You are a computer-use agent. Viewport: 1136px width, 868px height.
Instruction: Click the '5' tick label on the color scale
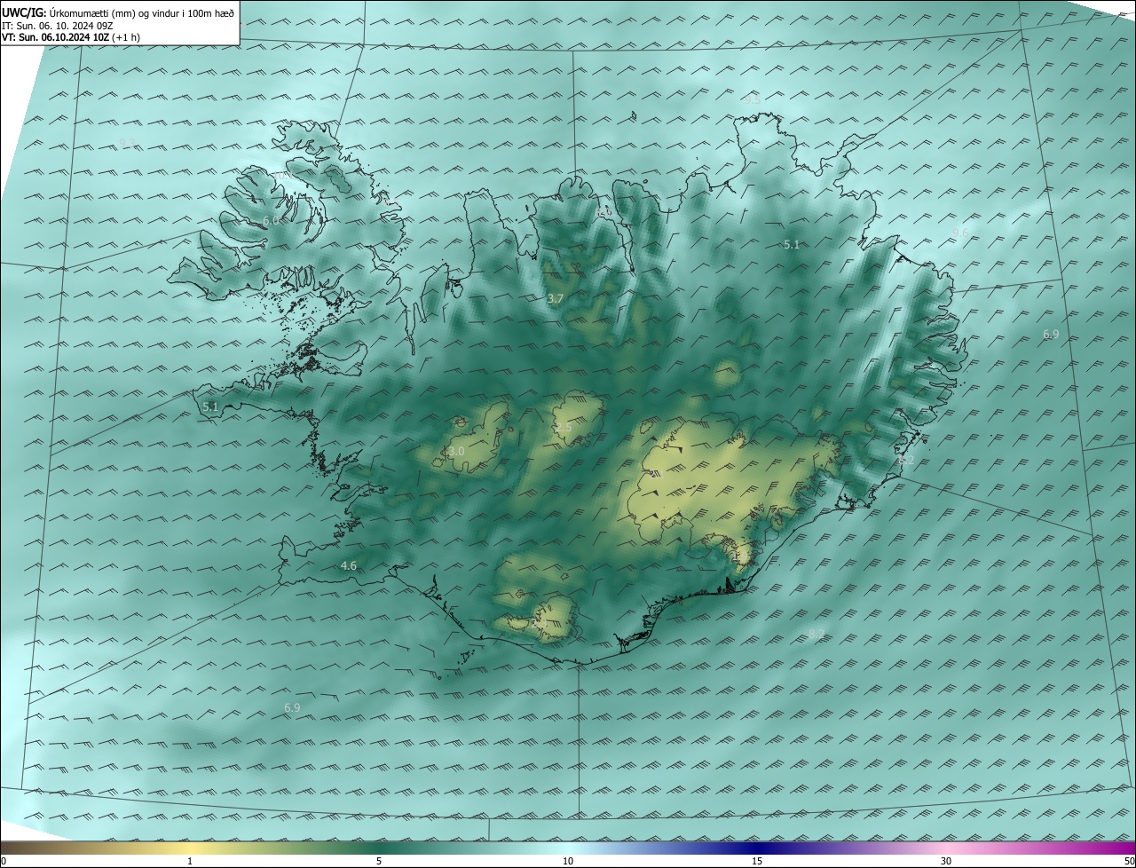tap(379, 861)
